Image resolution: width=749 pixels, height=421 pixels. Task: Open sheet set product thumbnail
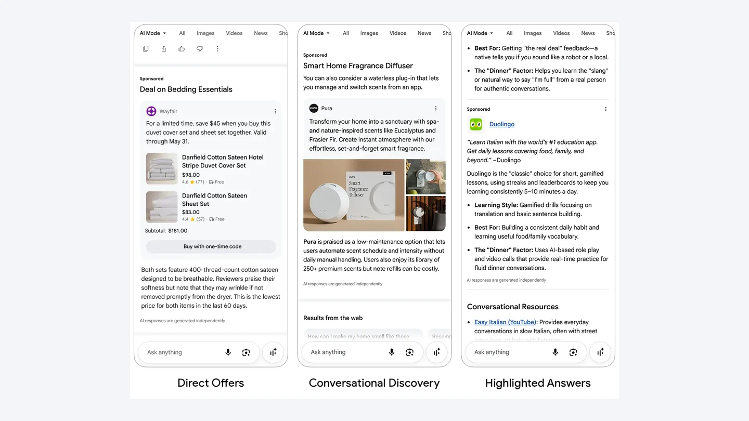pyautogui.click(x=162, y=207)
